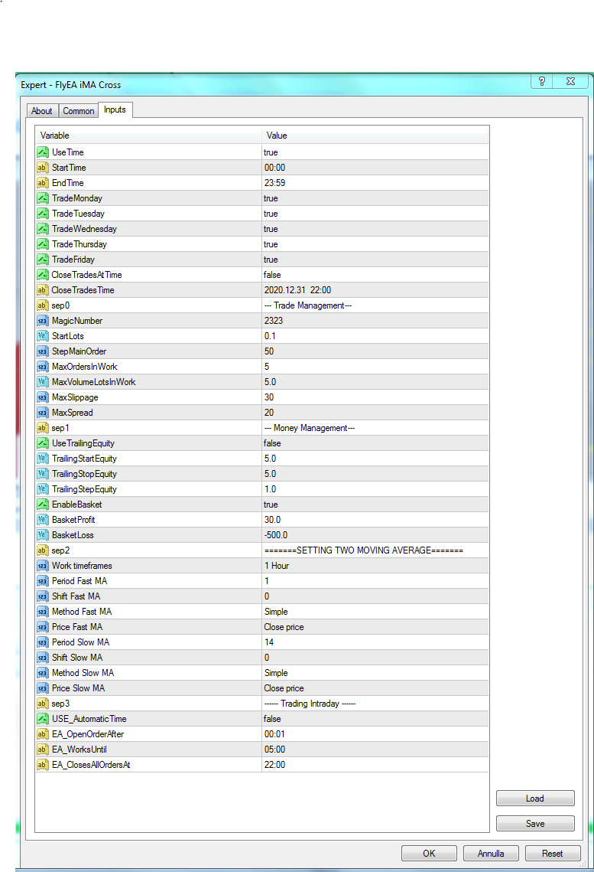Click the MaxOrdersInWork integer icon
This screenshot has width=594, height=872.
[43, 367]
